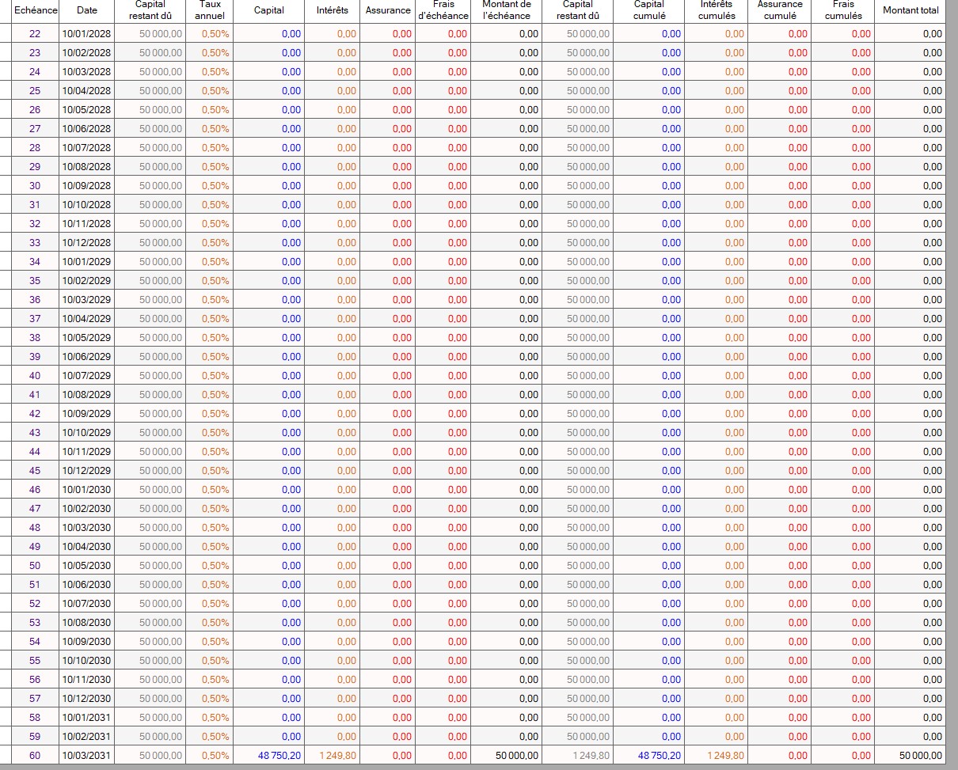Click the Montant total column header
Viewport: 958px width, 770px height.
pos(910,10)
